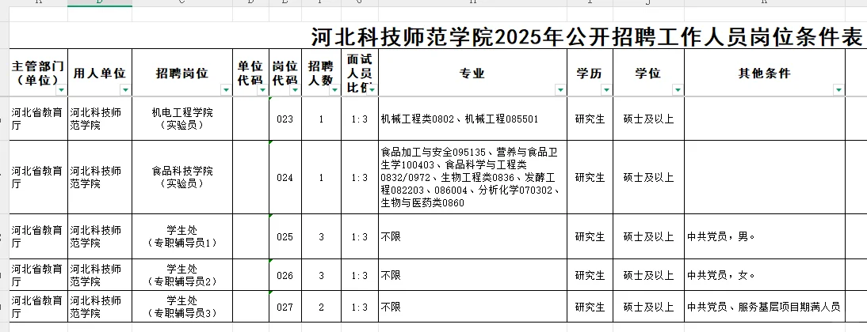Open the 面试人员比例 filter dropdown
The height and width of the screenshot is (332, 867).
click(x=372, y=90)
